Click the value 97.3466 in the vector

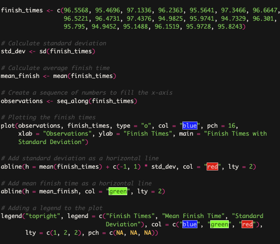[x=234, y=10]
